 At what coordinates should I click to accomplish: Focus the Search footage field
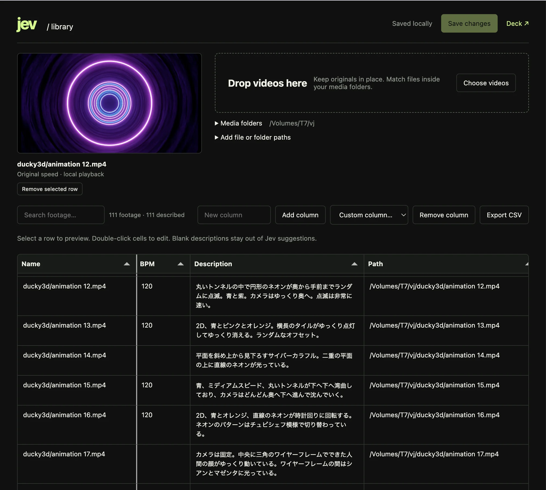pyautogui.click(x=61, y=215)
